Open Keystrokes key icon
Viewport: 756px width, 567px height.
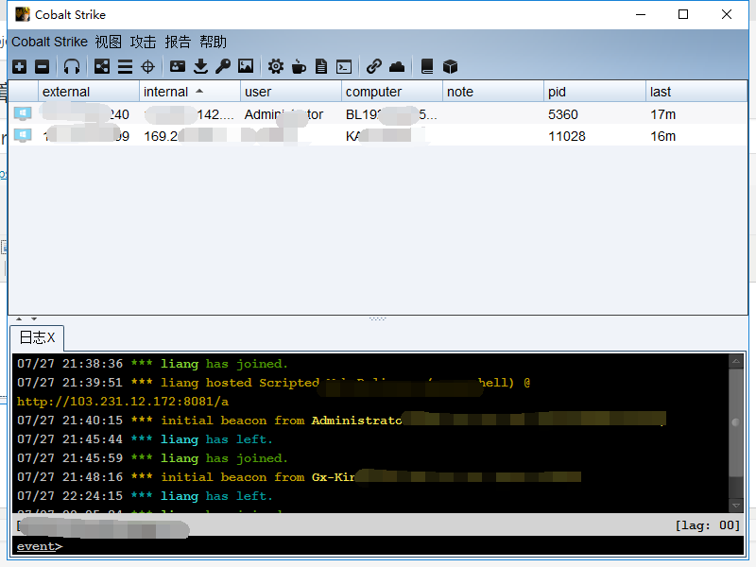point(223,66)
